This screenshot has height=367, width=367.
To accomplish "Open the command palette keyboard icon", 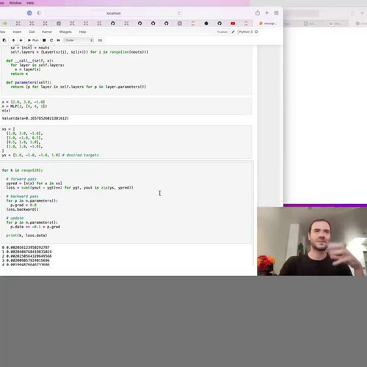I will coord(100,40).
